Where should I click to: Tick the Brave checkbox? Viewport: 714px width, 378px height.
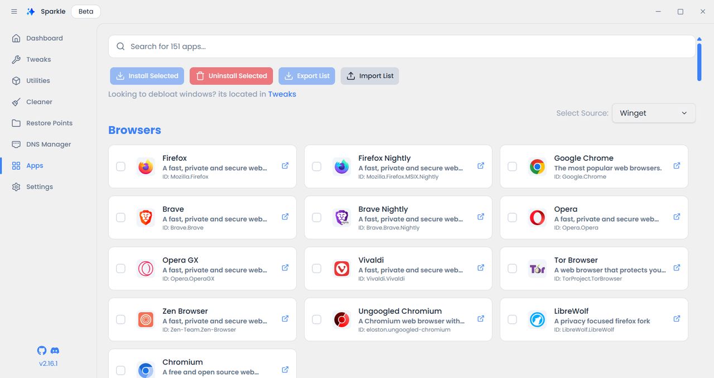coord(120,217)
